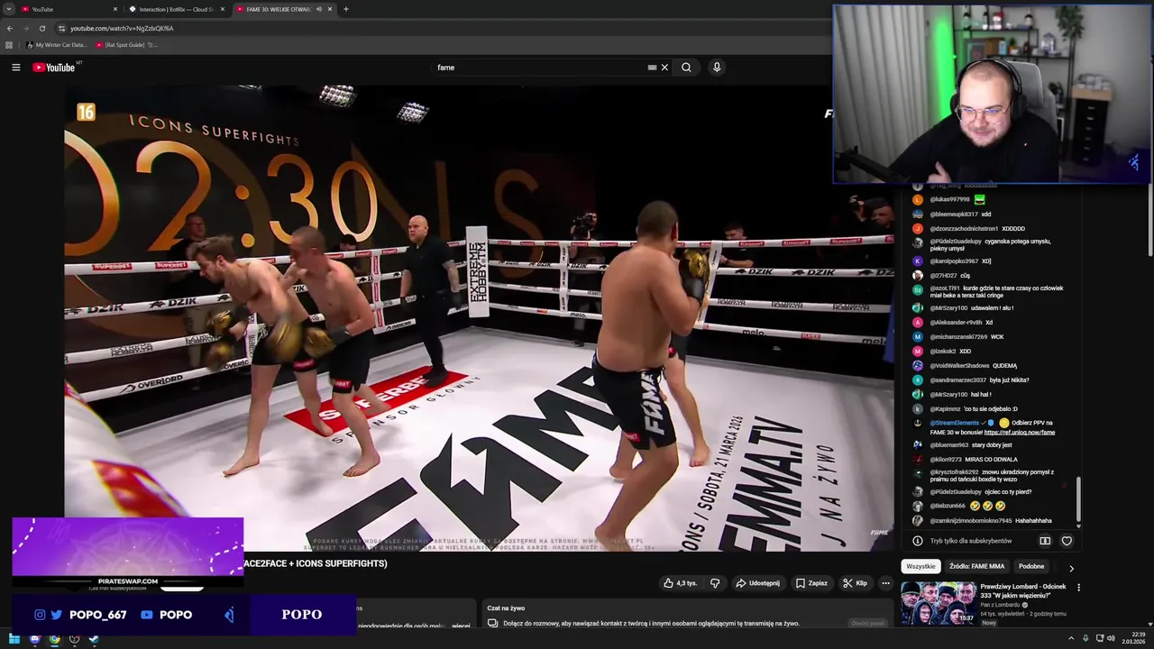Image resolution: width=1154 pixels, height=649 pixels.
Task: Click the address bar URL
Action: coord(122,28)
